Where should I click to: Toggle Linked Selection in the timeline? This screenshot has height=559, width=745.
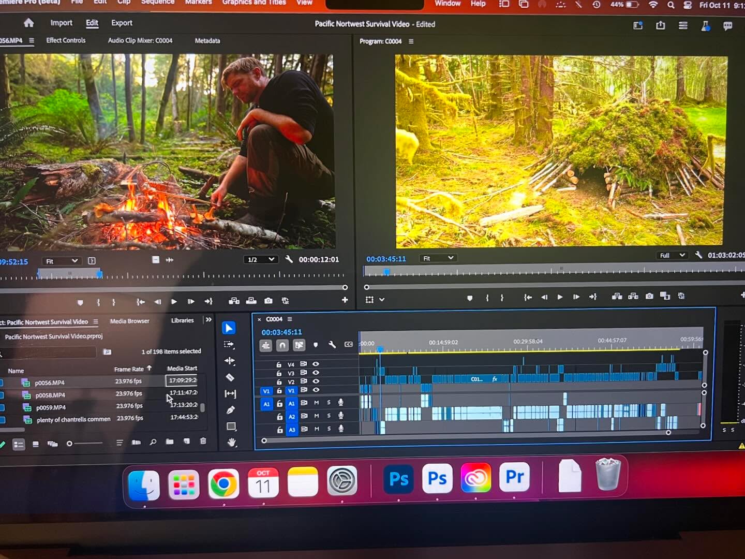[299, 345]
